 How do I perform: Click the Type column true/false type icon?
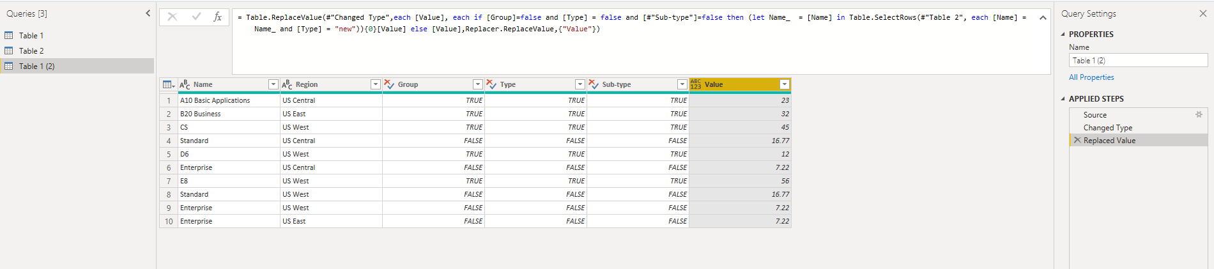click(491, 84)
